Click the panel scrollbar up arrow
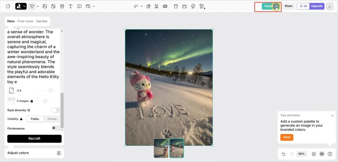Screen dimensions: 338x162 coord(62,31)
